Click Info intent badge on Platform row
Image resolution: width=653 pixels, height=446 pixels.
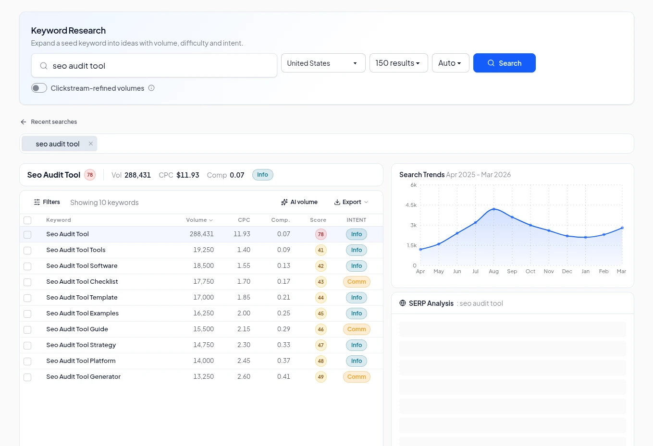(x=357, y=361)
